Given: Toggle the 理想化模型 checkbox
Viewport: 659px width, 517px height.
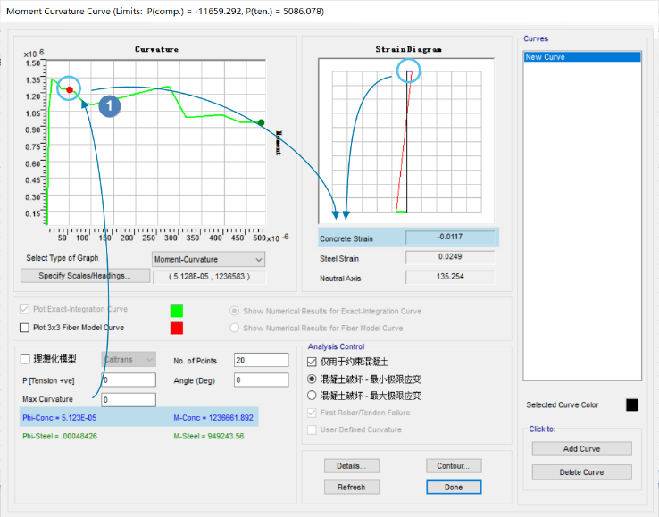Looking at the screenshot, I should pos(25,360).
